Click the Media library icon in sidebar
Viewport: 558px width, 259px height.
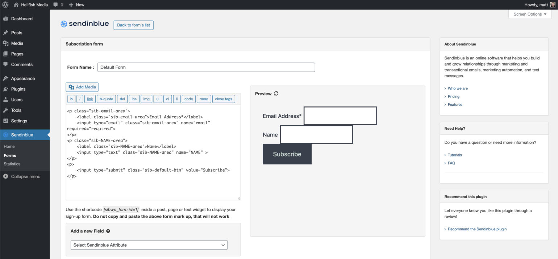click(5, 43)
